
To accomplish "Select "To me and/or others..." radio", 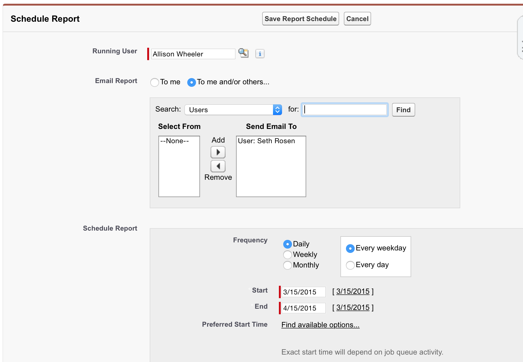I will [x=192, y=82].
